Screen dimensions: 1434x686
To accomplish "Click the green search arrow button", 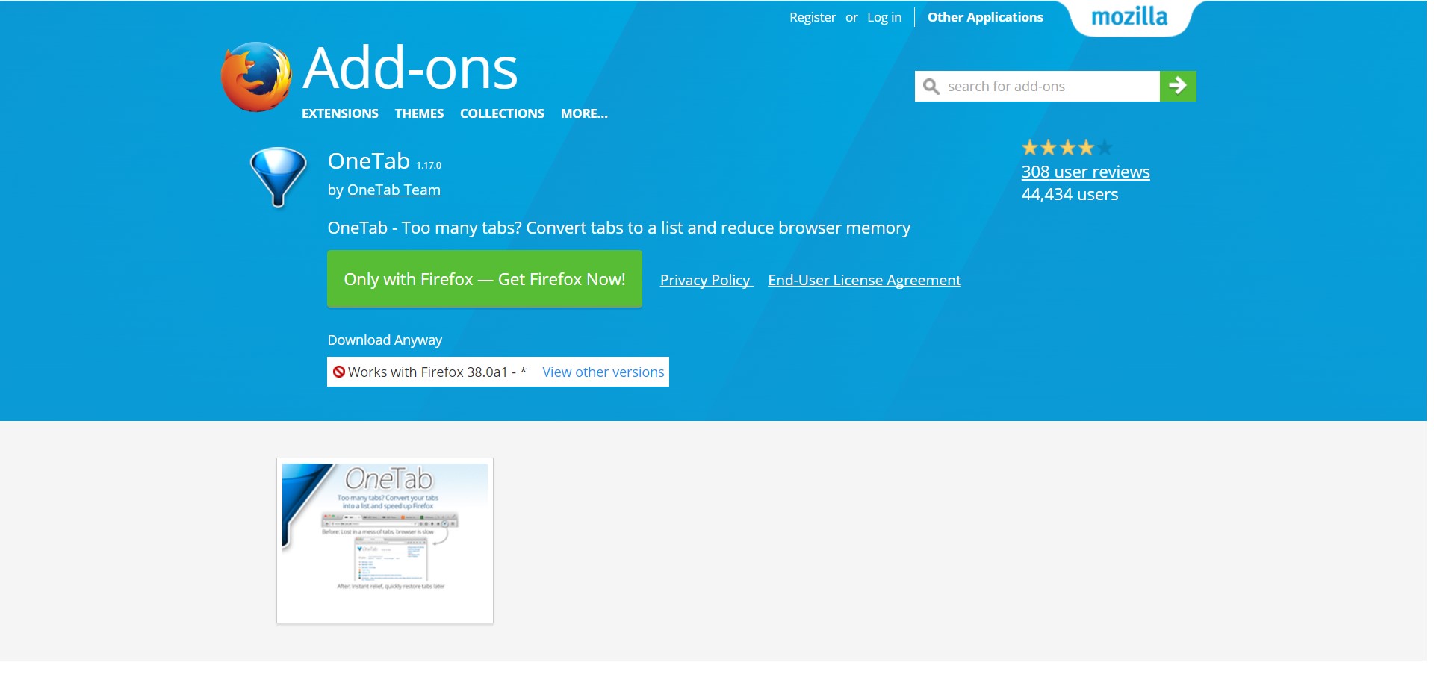I will point(1178,86).
